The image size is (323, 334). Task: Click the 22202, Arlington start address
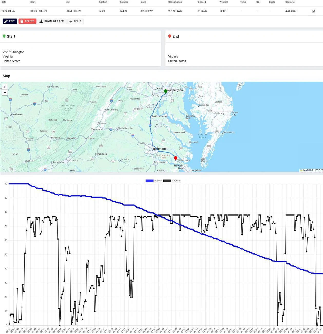[x=14, y=52]
